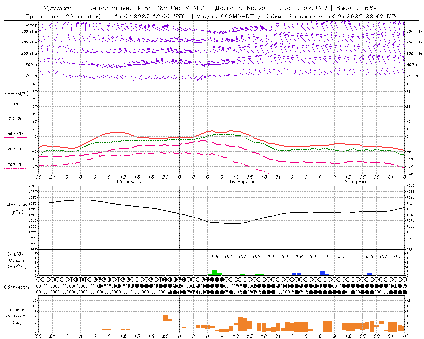This screenshot has width=424, height=339.
Task: Click the 'Ветер' wind panel label
Action: pyautogui.click(x=31, y=25)
